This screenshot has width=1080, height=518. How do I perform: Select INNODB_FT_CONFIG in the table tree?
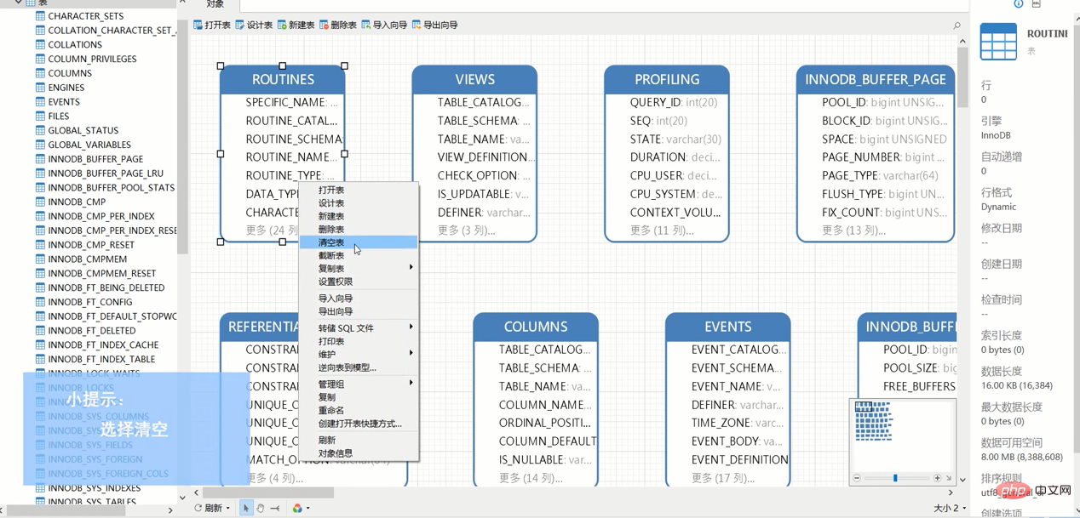point(90,302)
